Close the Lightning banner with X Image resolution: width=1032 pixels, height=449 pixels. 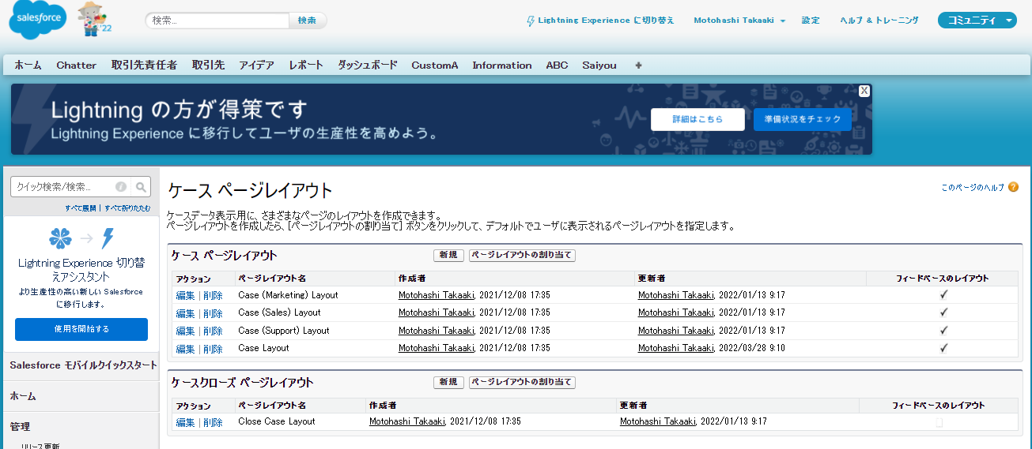(864, 91)
